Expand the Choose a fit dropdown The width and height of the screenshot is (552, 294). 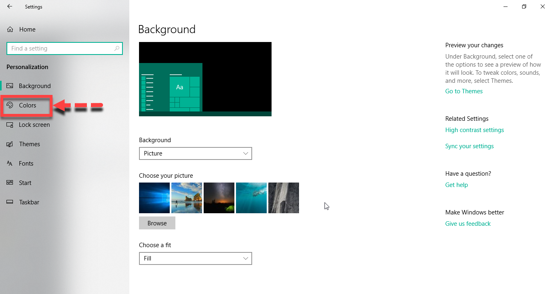(x=195, y=258)
